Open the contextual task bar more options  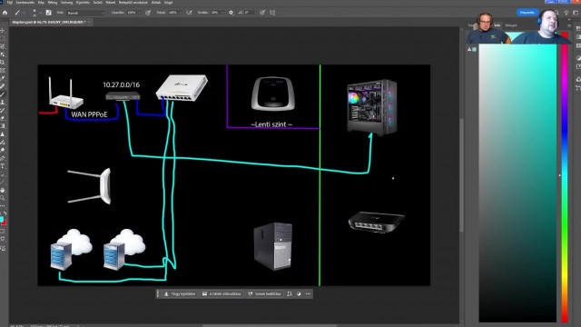point(308,293)
